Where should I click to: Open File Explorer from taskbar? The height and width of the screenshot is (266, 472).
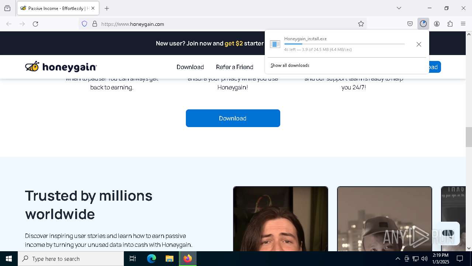(x=169, y=259)
